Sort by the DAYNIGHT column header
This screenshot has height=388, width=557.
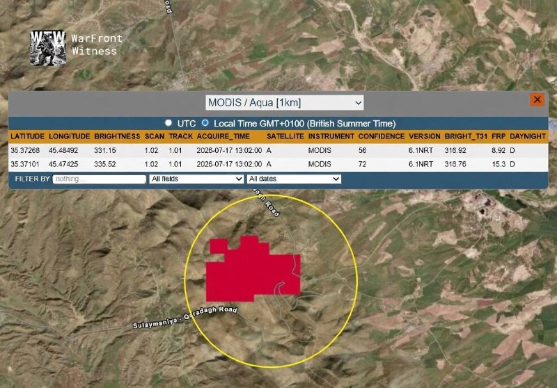[x=528, y=136]
